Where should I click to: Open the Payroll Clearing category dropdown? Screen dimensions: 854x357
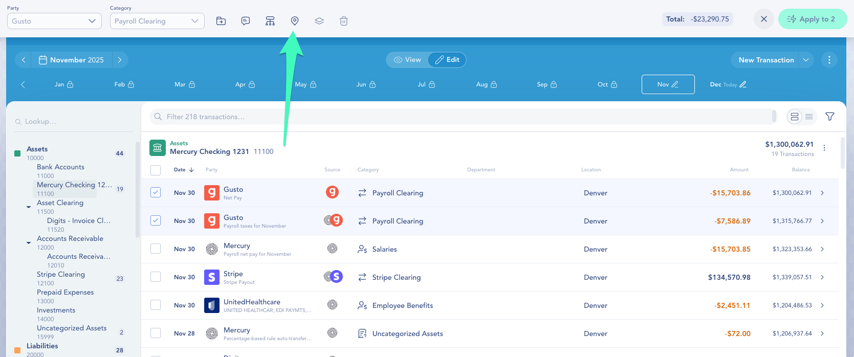pyautogui.click(x=157, y=21)
